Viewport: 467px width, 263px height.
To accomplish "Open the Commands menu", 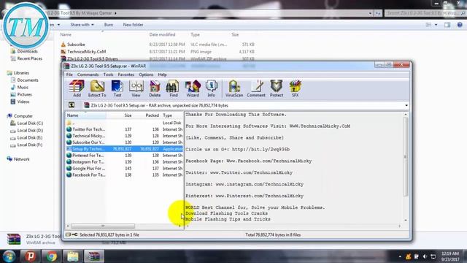I will pos(88,75).
